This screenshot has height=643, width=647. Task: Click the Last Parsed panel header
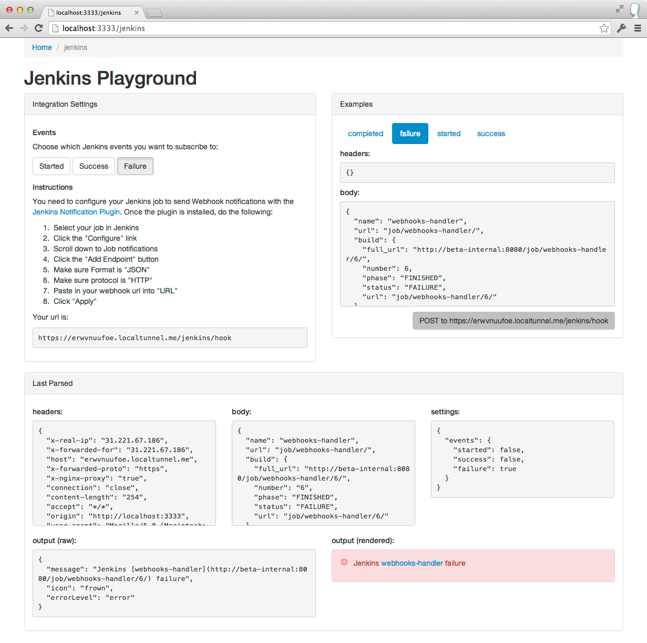coord(324,383)
